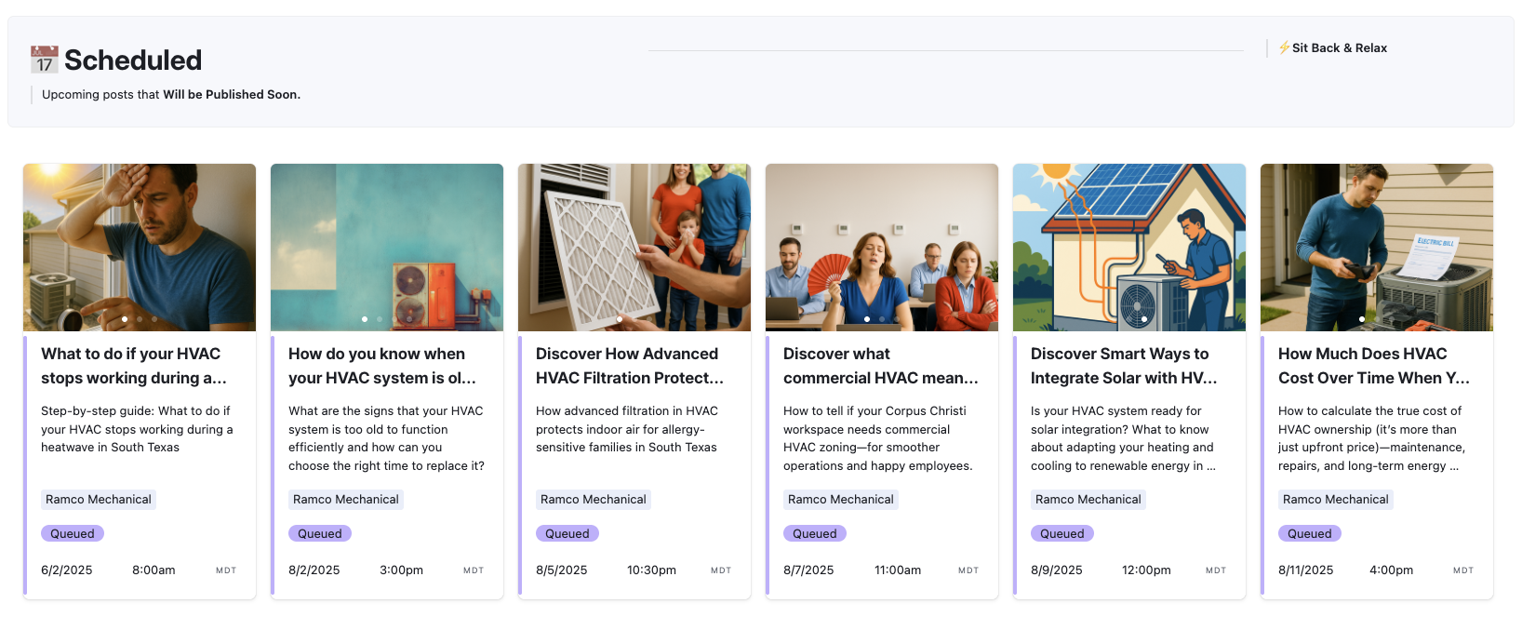1522x617 pixels.
Task: Click 'Upcoming posts that Will be Published Soon.' subtitle
Action: [171, 95]
